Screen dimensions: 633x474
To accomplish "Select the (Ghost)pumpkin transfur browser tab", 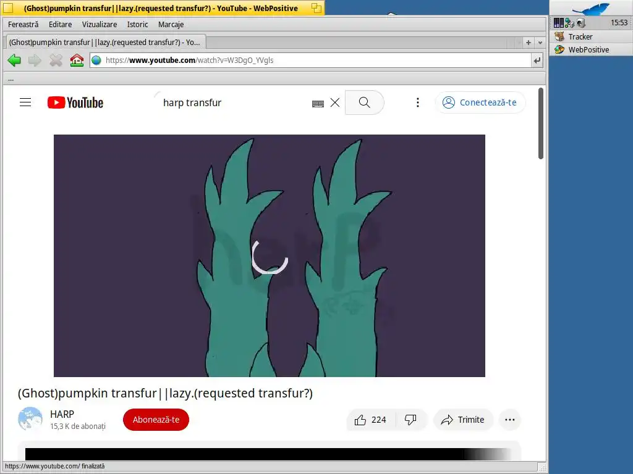I will click(104, 43).
